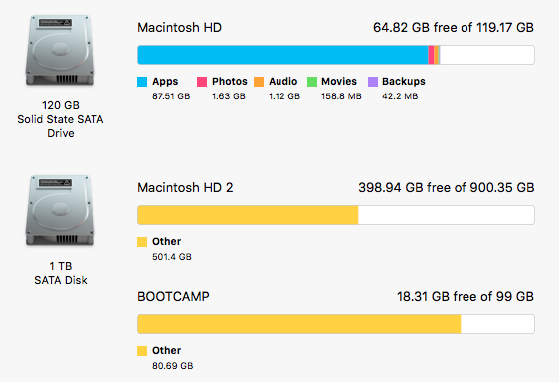Click the yellow used portion of Macintosh HD 2 bar
The width and height of the screenshot is (559, 382).
[248, 215]
